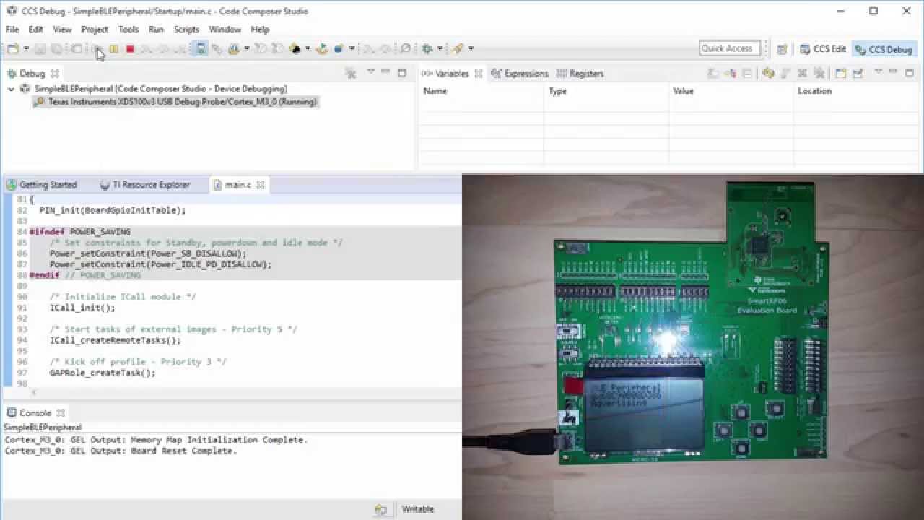
Task: Open the dropdown beside the restart icon
Action: 308,48
